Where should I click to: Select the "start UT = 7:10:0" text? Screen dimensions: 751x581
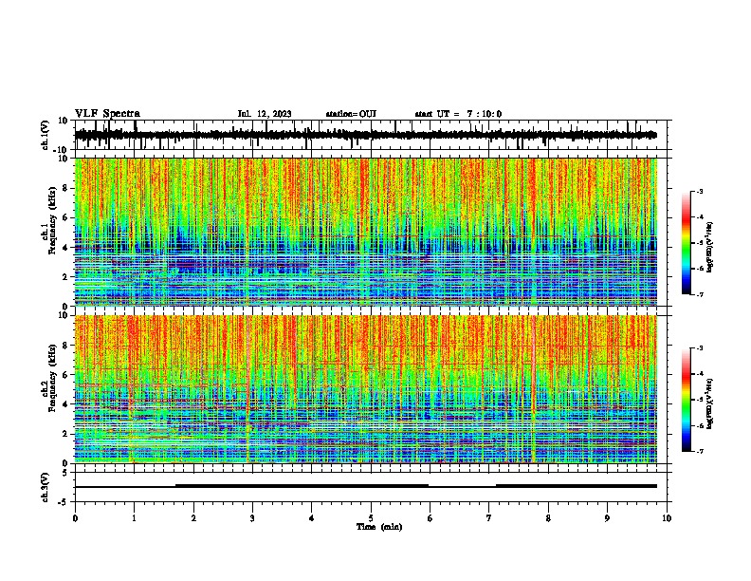click(x=458, y=114)
